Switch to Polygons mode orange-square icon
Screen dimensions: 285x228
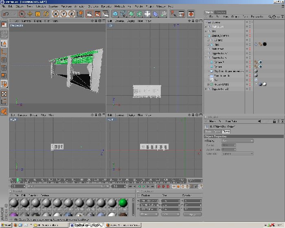(4, 76)
